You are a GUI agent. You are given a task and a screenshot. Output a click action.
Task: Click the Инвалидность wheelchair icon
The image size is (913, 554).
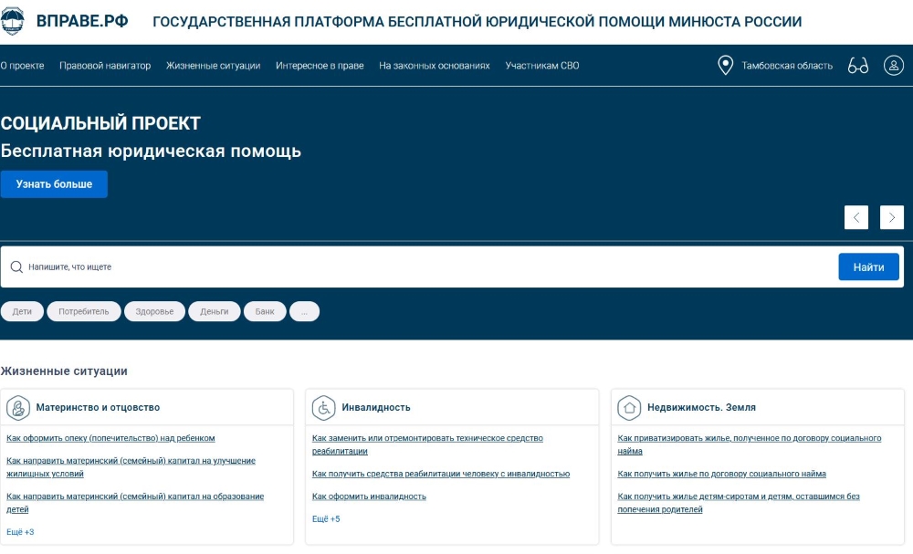pyautogui.click(x=324, y=407)
